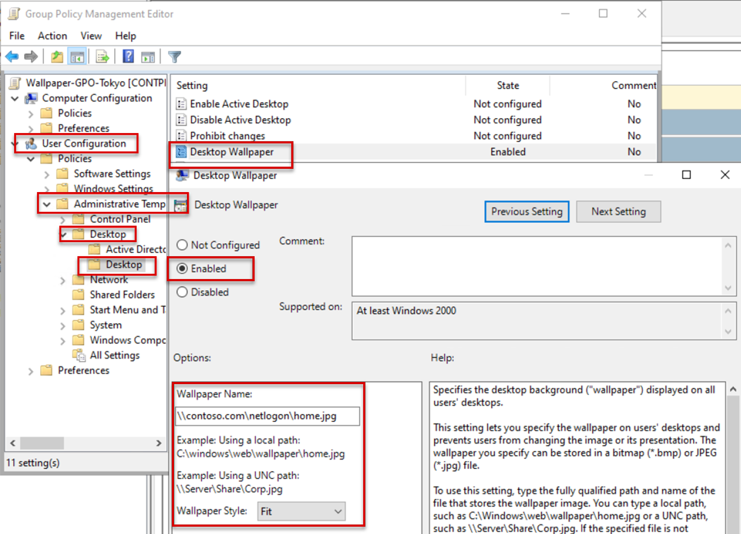Screen dimensions: 741x534
Task: Open the File menu
Action: pyautogui.click(x=17, y=36)
